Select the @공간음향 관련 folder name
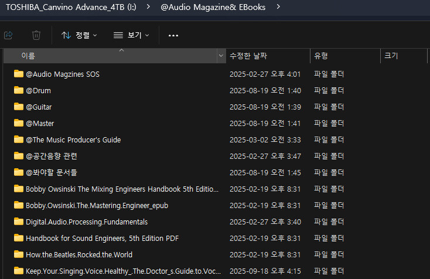The image size is (430, 279). click(52, 156)
